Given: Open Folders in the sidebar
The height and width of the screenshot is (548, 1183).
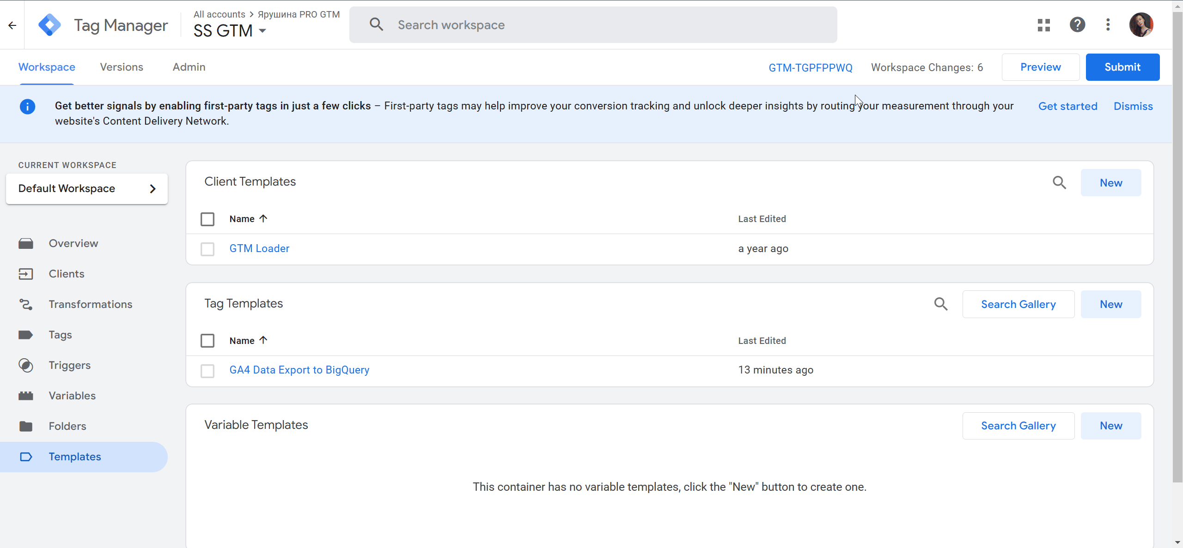Looking at the screenshot, I should pos(67,426).
